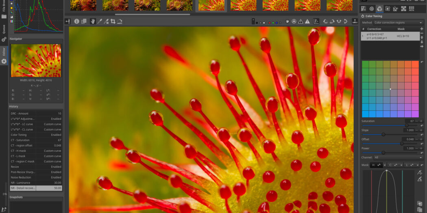The image size is (427, 213).
Task: Toggle the focus mask preview icon
Action: coord(294,21)
